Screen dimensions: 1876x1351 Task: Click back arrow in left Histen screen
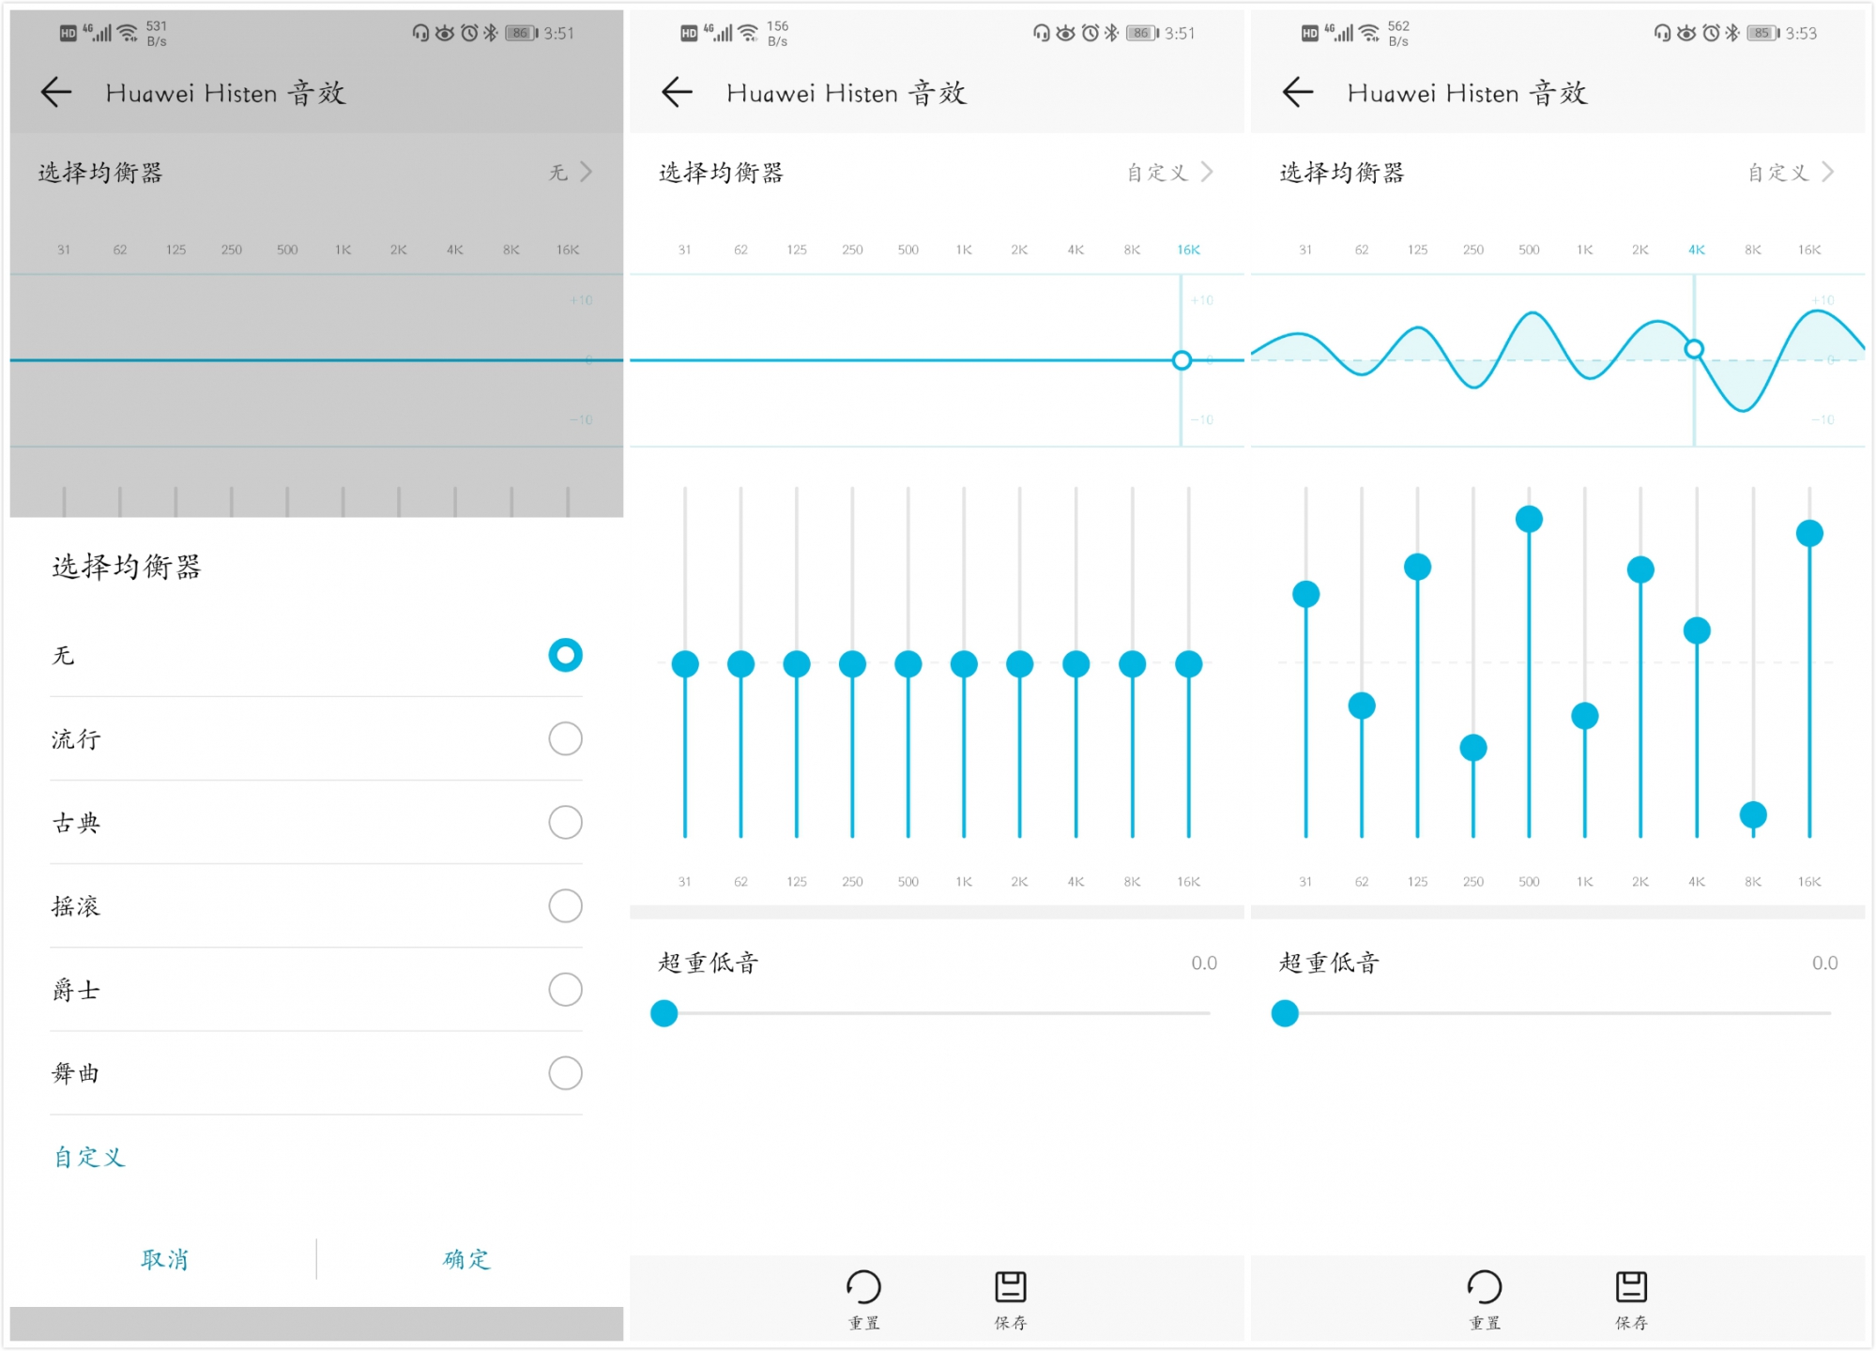coord(56,92)
